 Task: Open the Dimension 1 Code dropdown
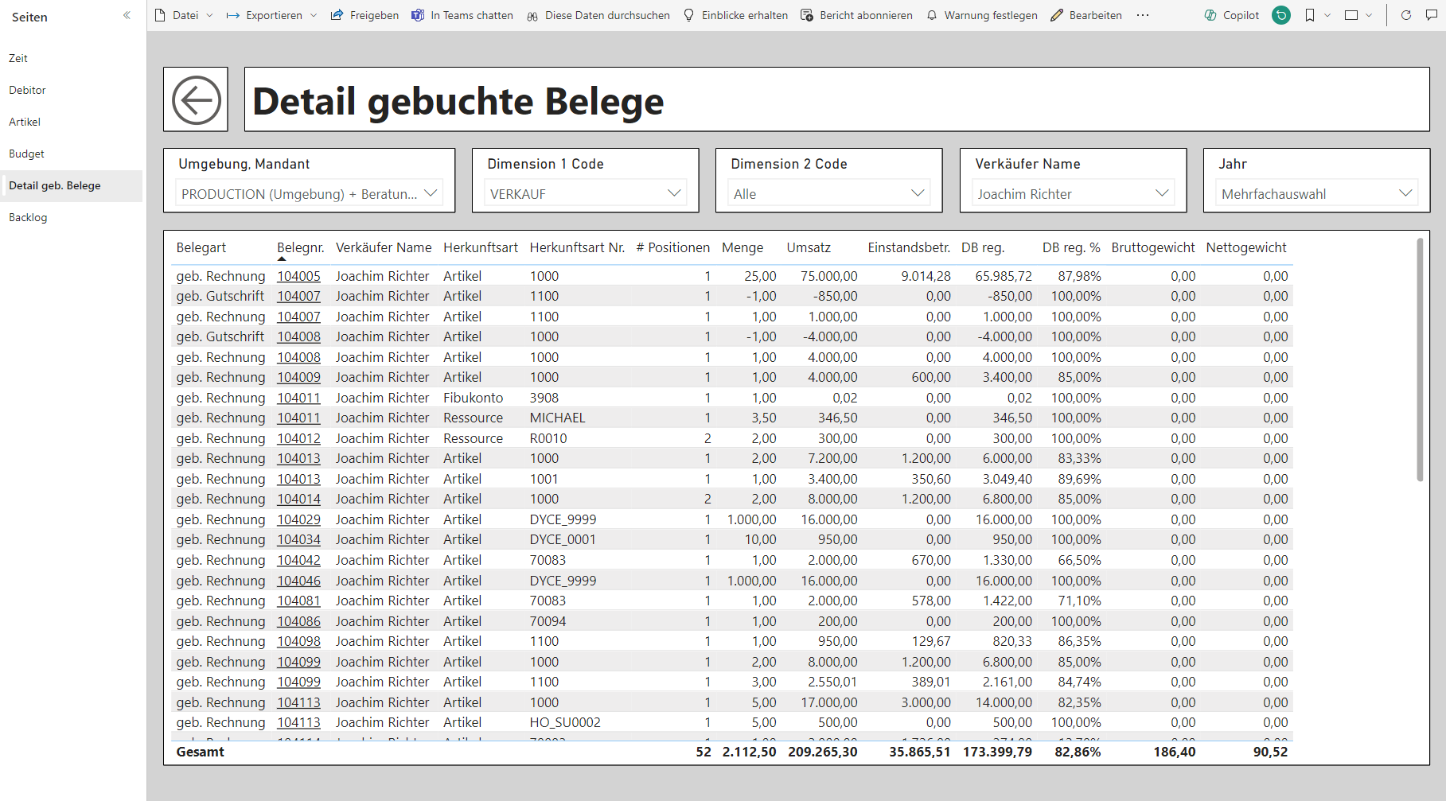click(x=674, y=193)
